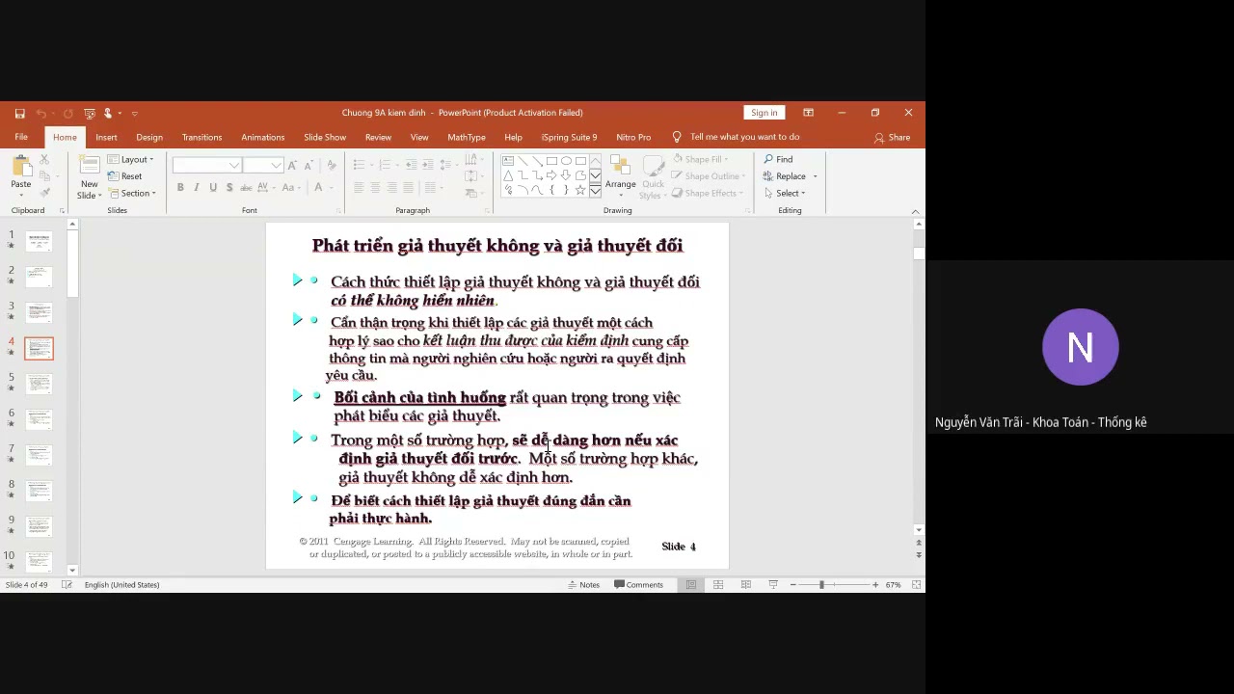The height and width of the screenshot is (694, 1234).
Task: Switch to the Transitions tab
Action: tap(201, 137)
